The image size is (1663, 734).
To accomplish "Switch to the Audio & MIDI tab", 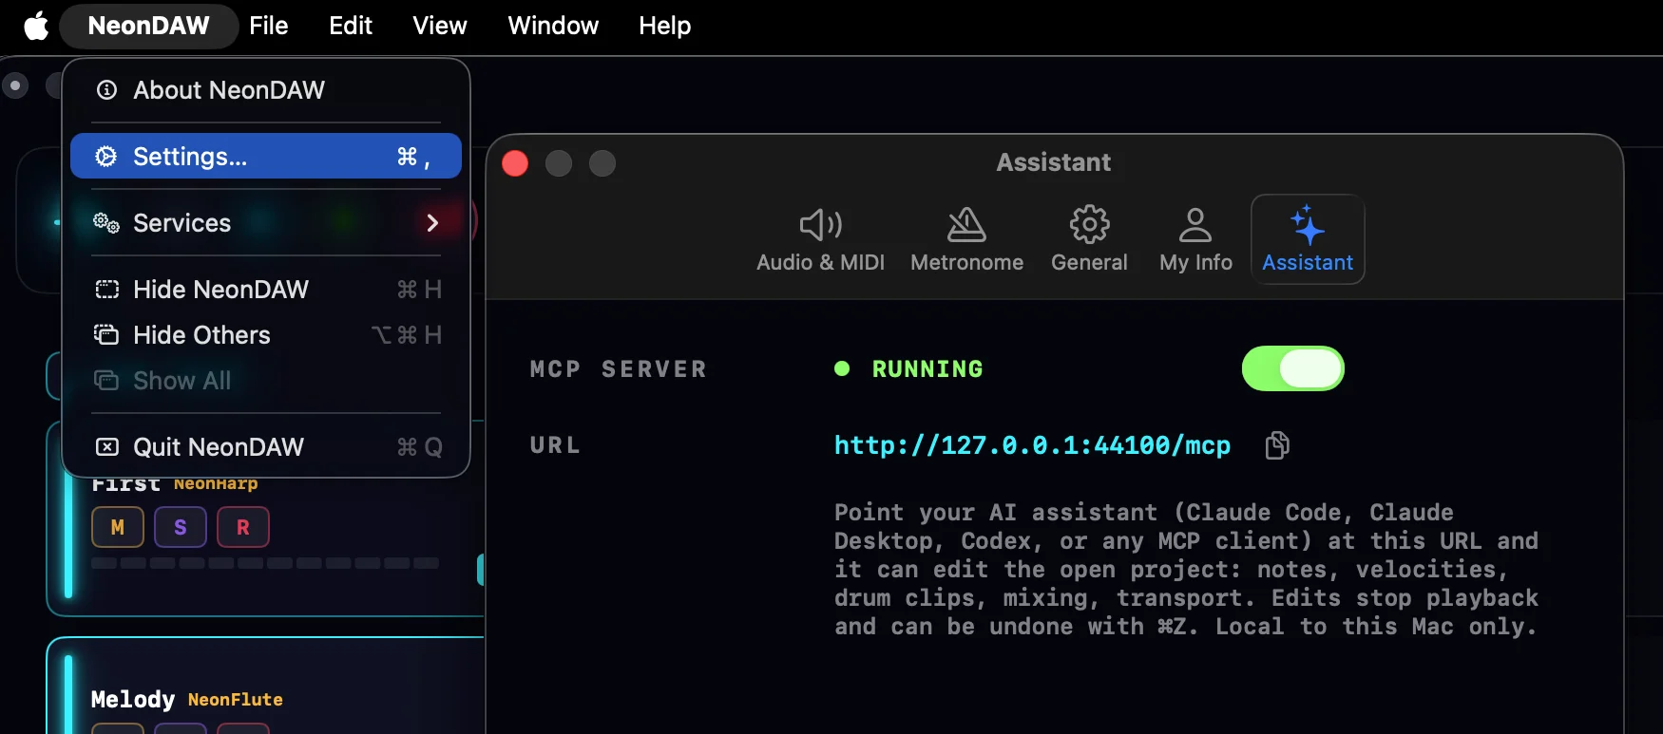I will (x=820, y=240).
